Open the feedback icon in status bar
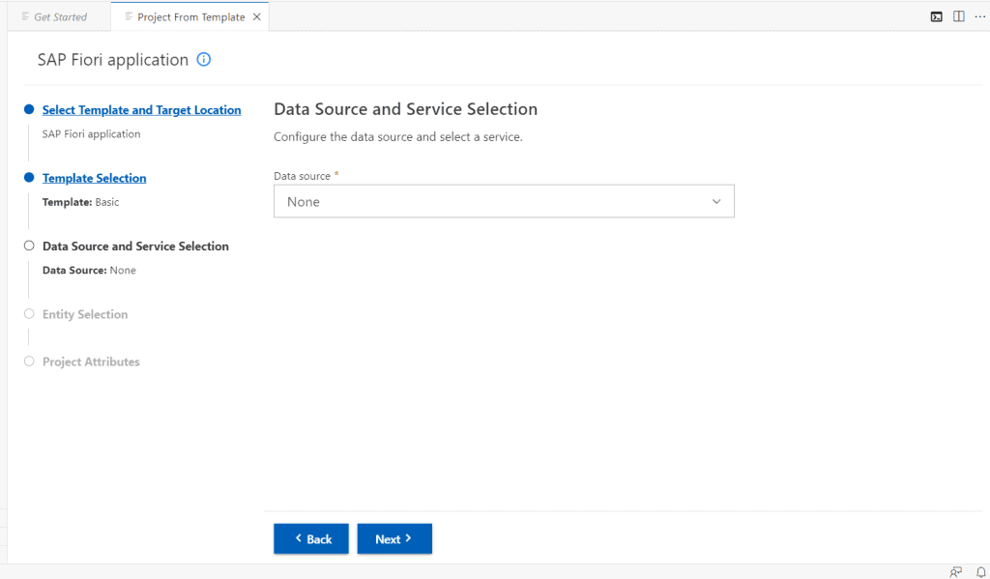 (956, 572)
